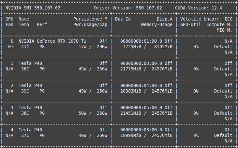This screenshot has width=238, height=148.
Task: Click the CUDA Version: 12.4 text
Action: 198,8
